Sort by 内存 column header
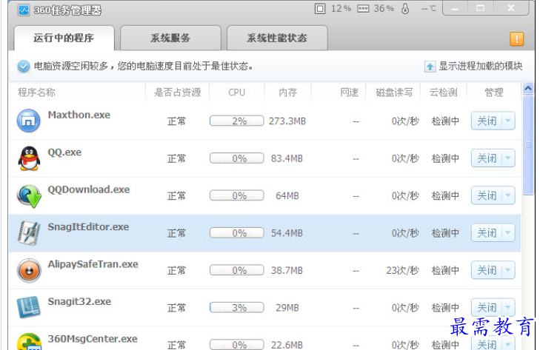 tap(288, 92)
